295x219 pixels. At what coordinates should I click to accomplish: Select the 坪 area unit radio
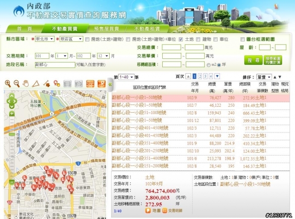point(219,65)
